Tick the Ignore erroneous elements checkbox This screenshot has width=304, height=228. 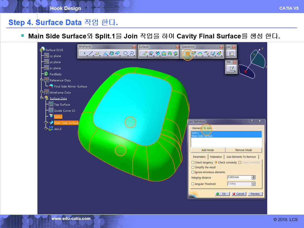pyautogui.click(x=193, y=172)
